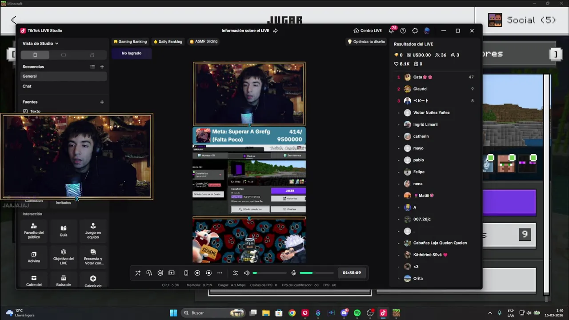Screen dimensions: 569x320
Task: Open the audio mixer settings icon
Action: [x=236, y=273]
